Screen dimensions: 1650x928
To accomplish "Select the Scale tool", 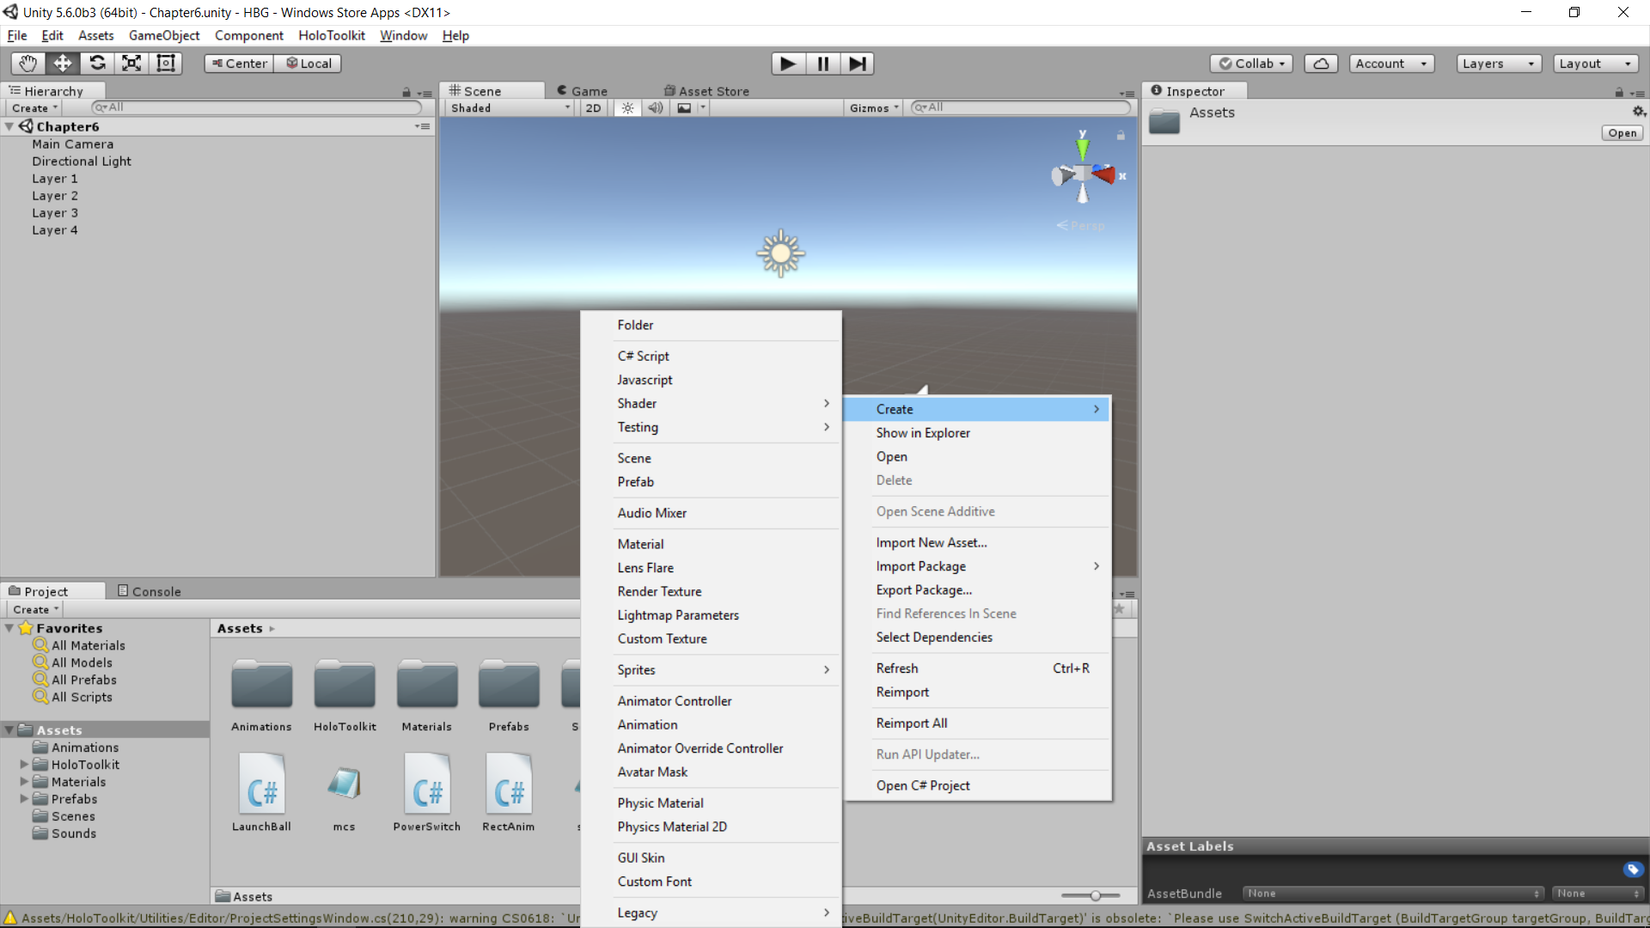I will 131,64.
